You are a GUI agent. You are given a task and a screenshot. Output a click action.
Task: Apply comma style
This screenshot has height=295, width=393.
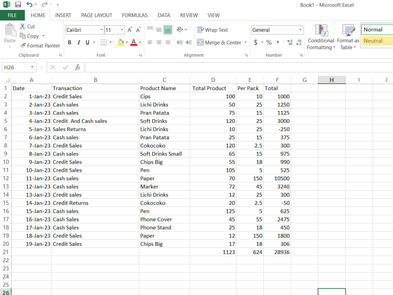coord(278,42)
